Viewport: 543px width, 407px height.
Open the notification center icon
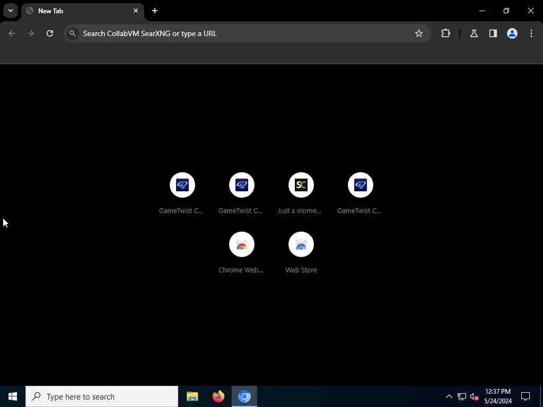tap(526, 396)
